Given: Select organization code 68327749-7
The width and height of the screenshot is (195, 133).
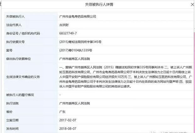Looking at the screenshot, I should [x=68, y=33].
